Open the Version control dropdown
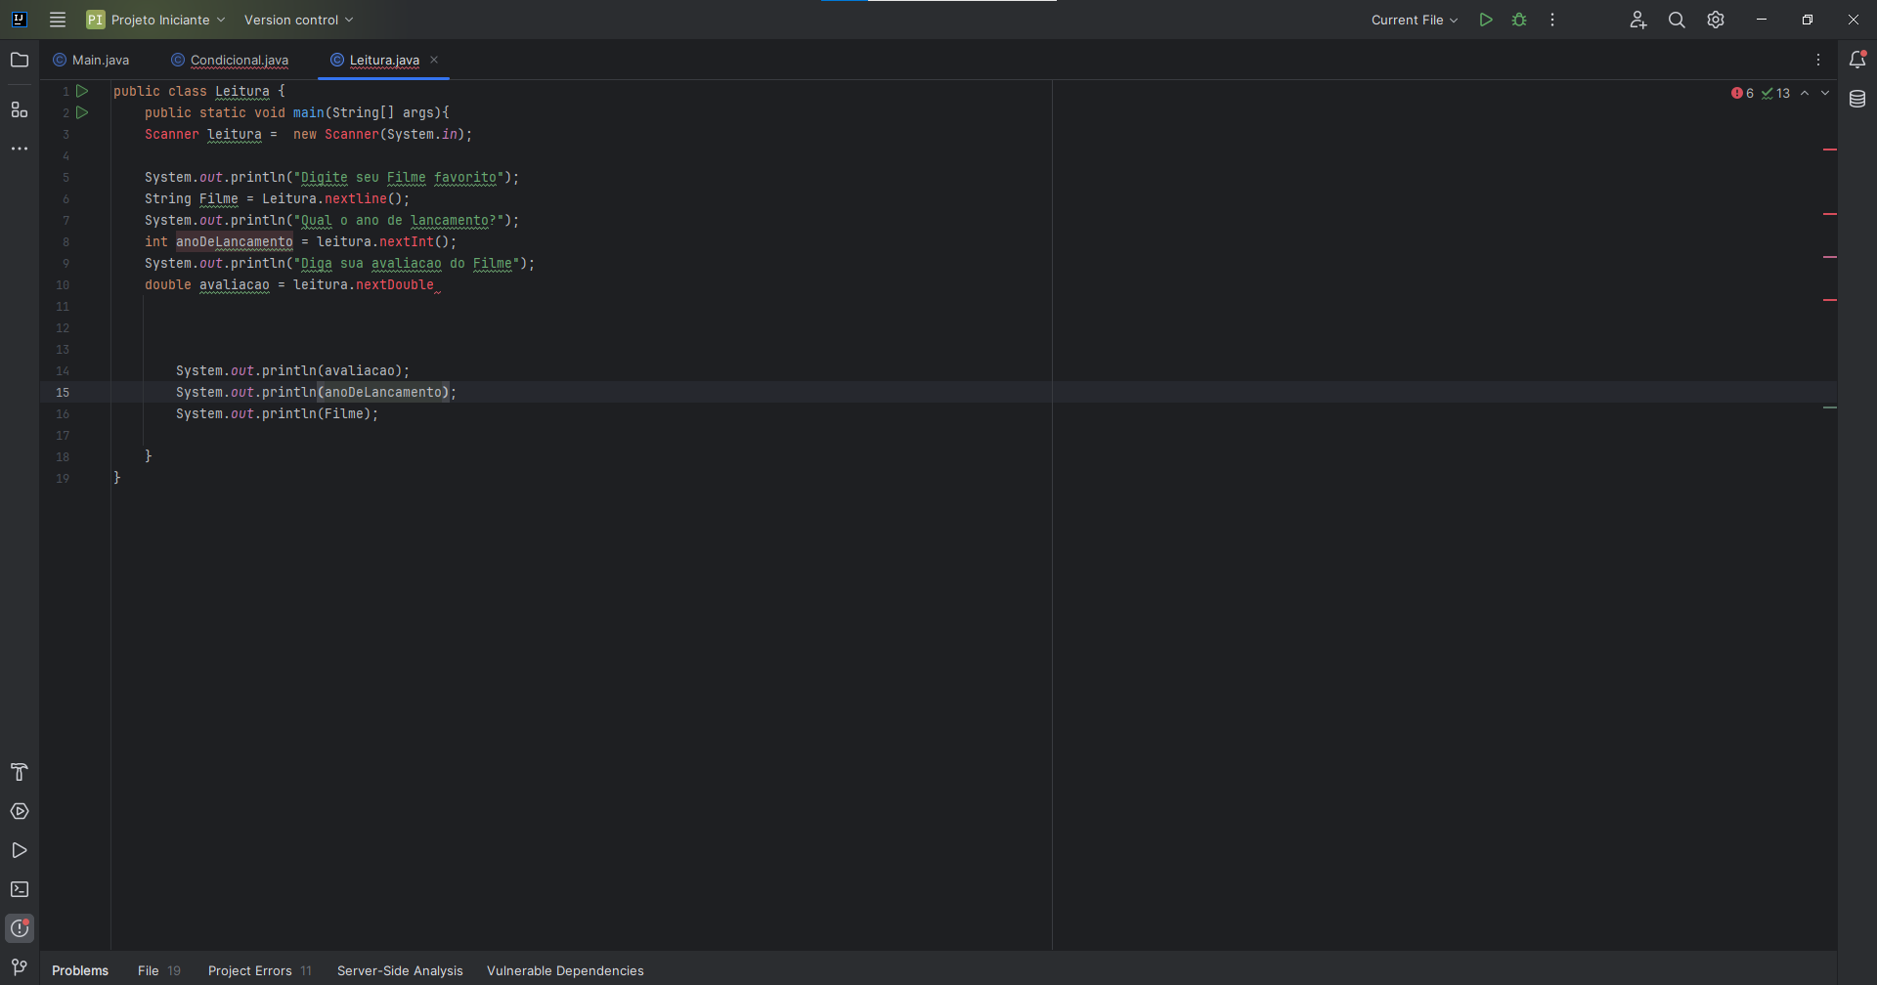Screen dimensions: 1877x985 click(x=298, y=20)
